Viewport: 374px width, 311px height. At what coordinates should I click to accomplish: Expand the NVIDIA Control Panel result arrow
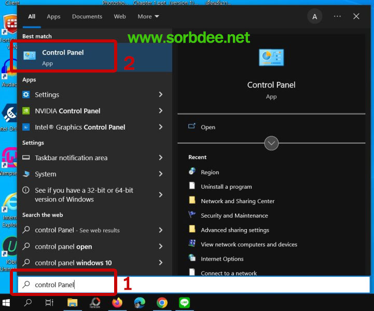click(160, 111)
